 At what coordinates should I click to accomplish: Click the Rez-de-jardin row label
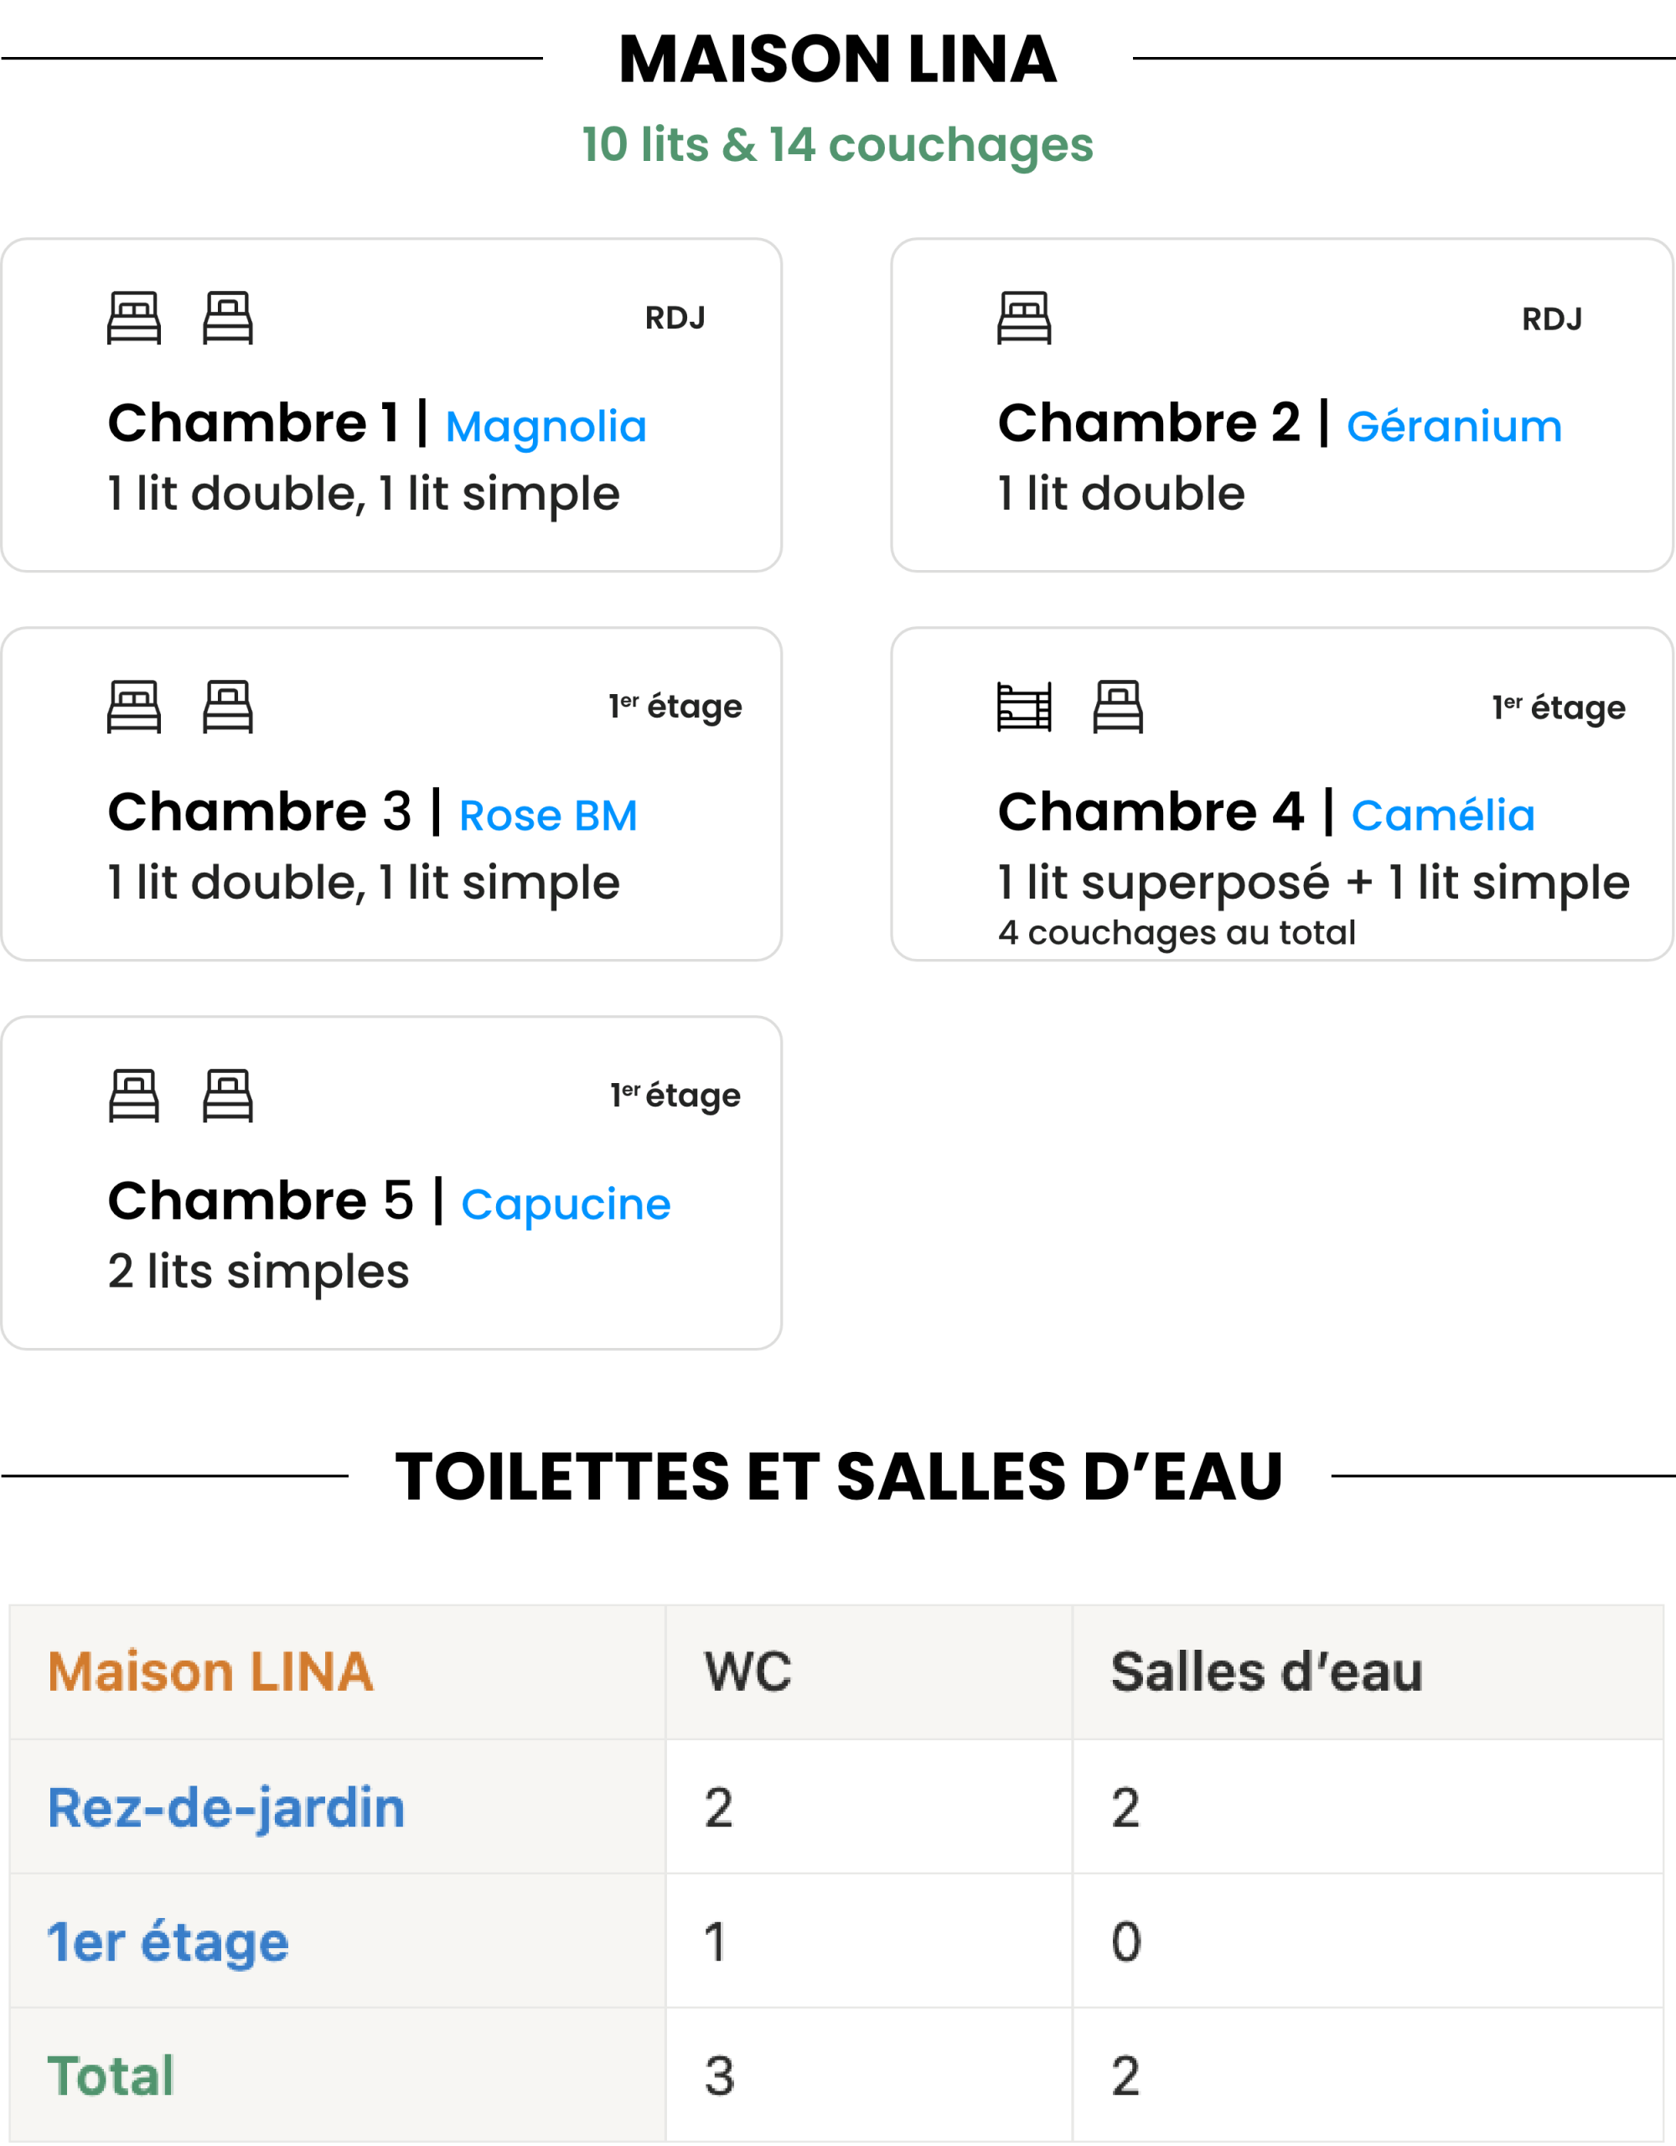(226, 1808)
